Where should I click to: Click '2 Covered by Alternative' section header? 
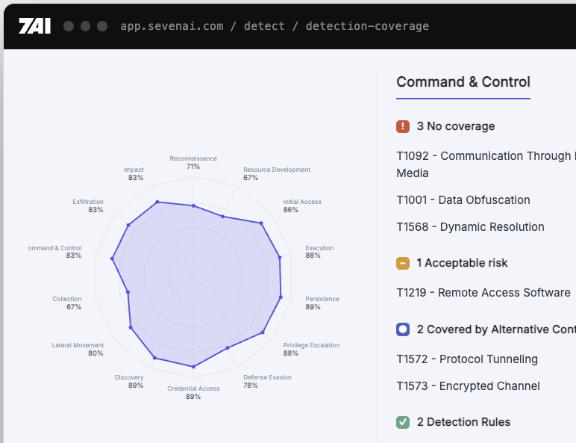496,329
